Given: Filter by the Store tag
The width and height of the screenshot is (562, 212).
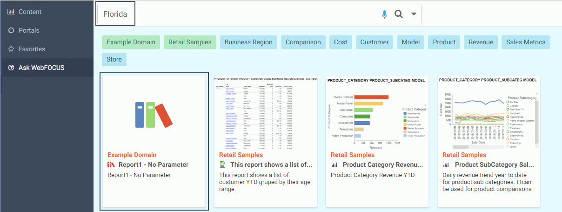Looking at the screenshot, I should point(114,59).
